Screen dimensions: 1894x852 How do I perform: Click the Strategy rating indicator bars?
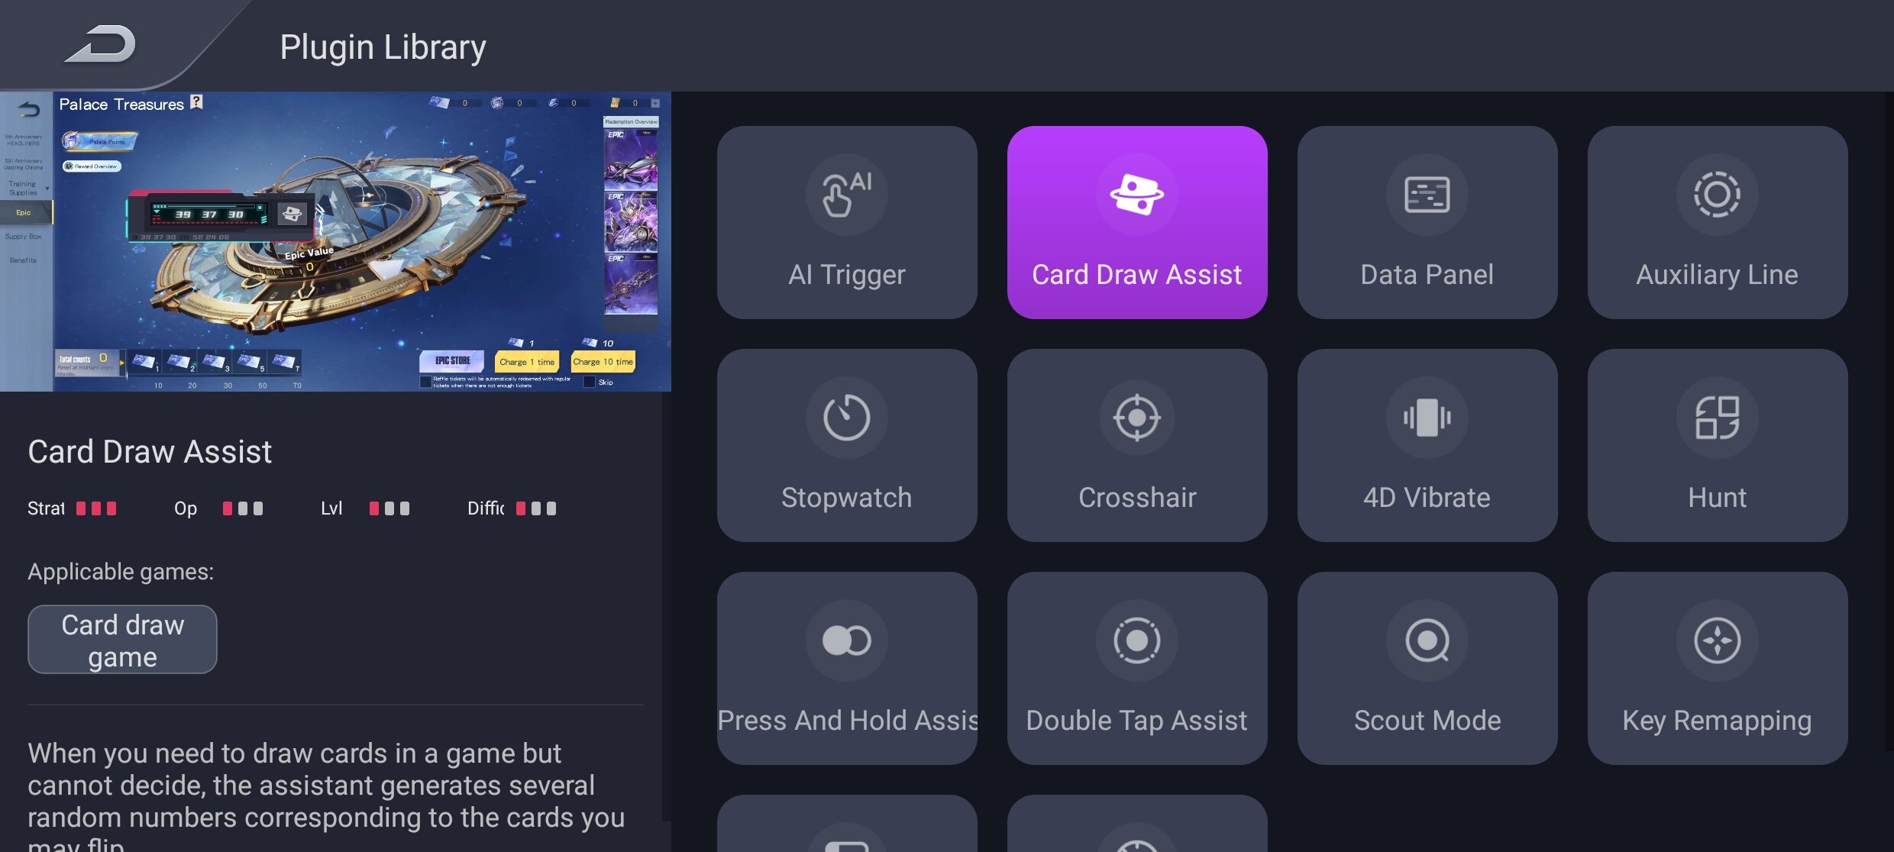pyautogui.click(x=96, y=508)
